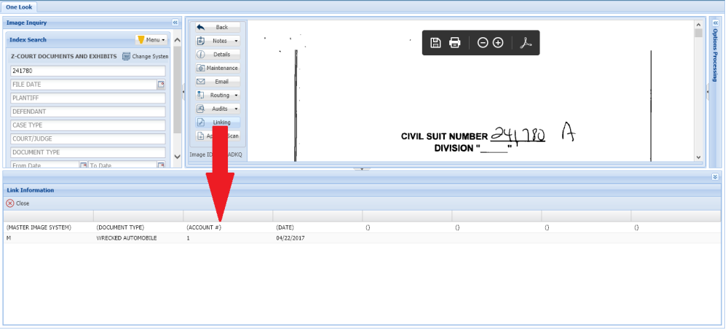Zoom in with the plus icon
This screenshot has width=728, height=330.
pyautogui.click(x=498, y=43)
